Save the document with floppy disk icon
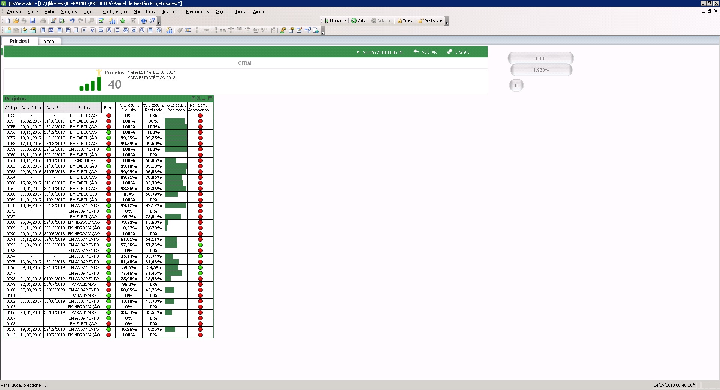Image resolution: width=720 pixels, height=390 pixels. (x=33, y=21)
